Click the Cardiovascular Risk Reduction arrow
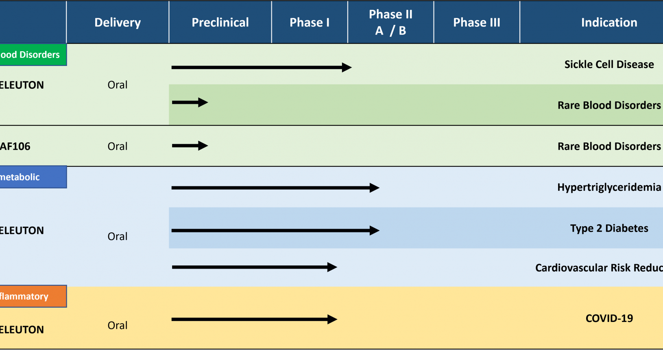This screenshot has width=663, height=350. pyautogui.click(x=254, y=267)
